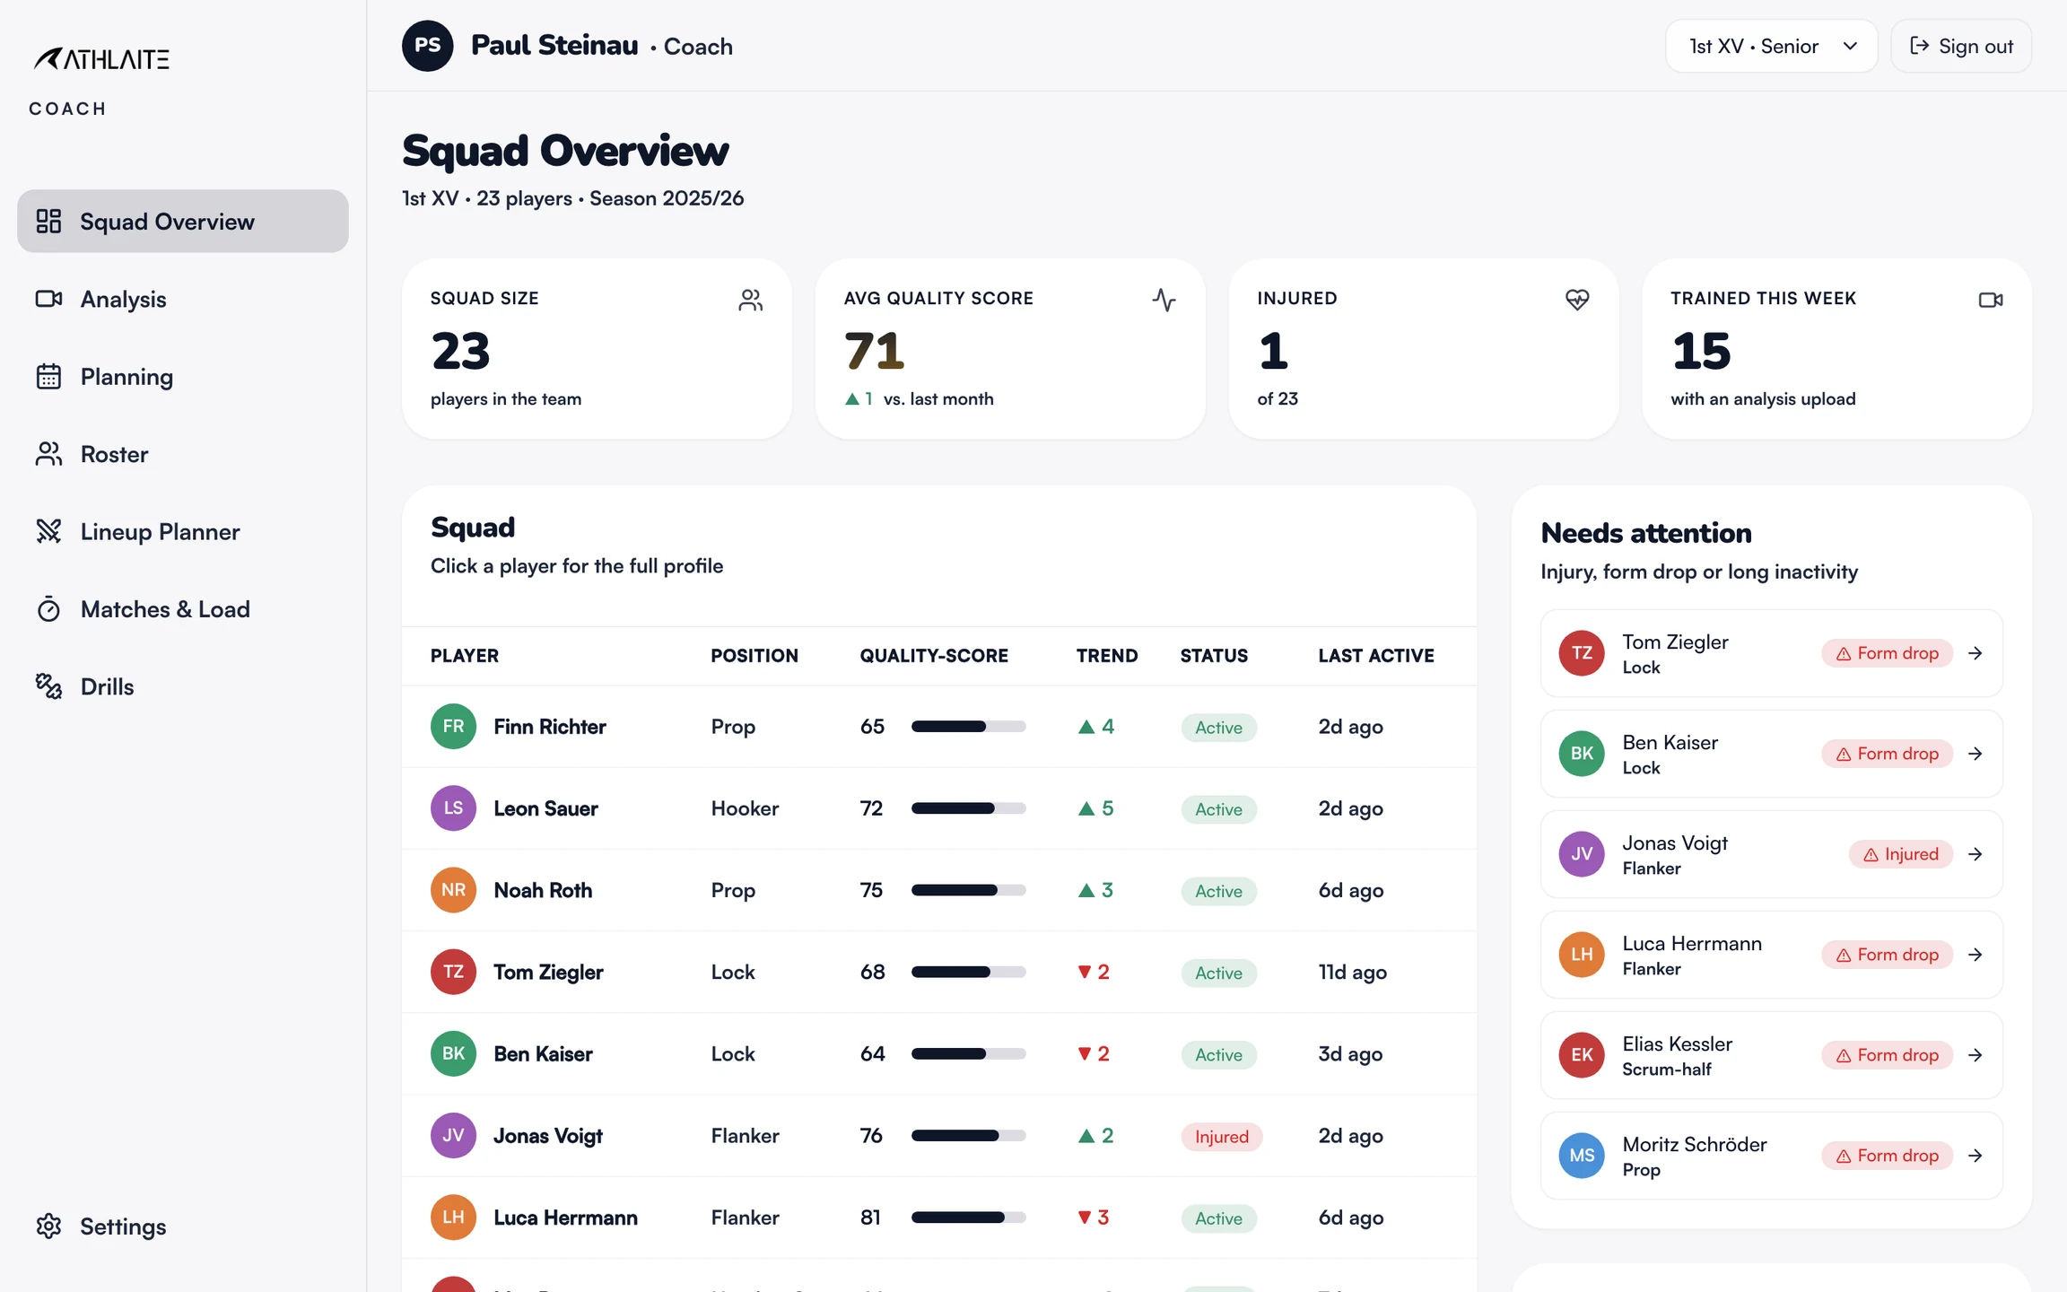Click the Avg Quality Score value 71
2067x1292 pixels.
click(x=874, y=351)
